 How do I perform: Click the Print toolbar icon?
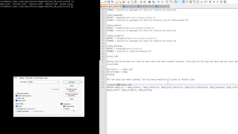click(123, 2)
